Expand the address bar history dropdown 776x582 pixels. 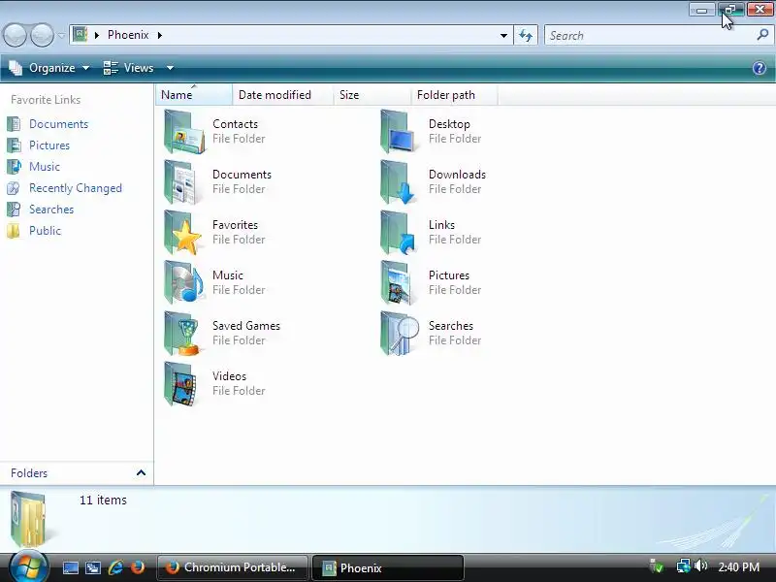click(503, 36)
